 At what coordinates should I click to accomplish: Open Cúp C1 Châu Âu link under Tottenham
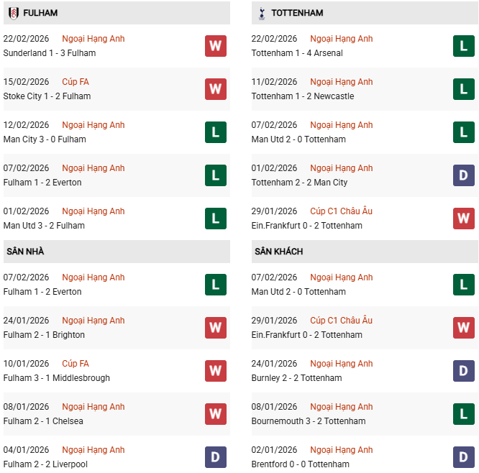point(341,211)
